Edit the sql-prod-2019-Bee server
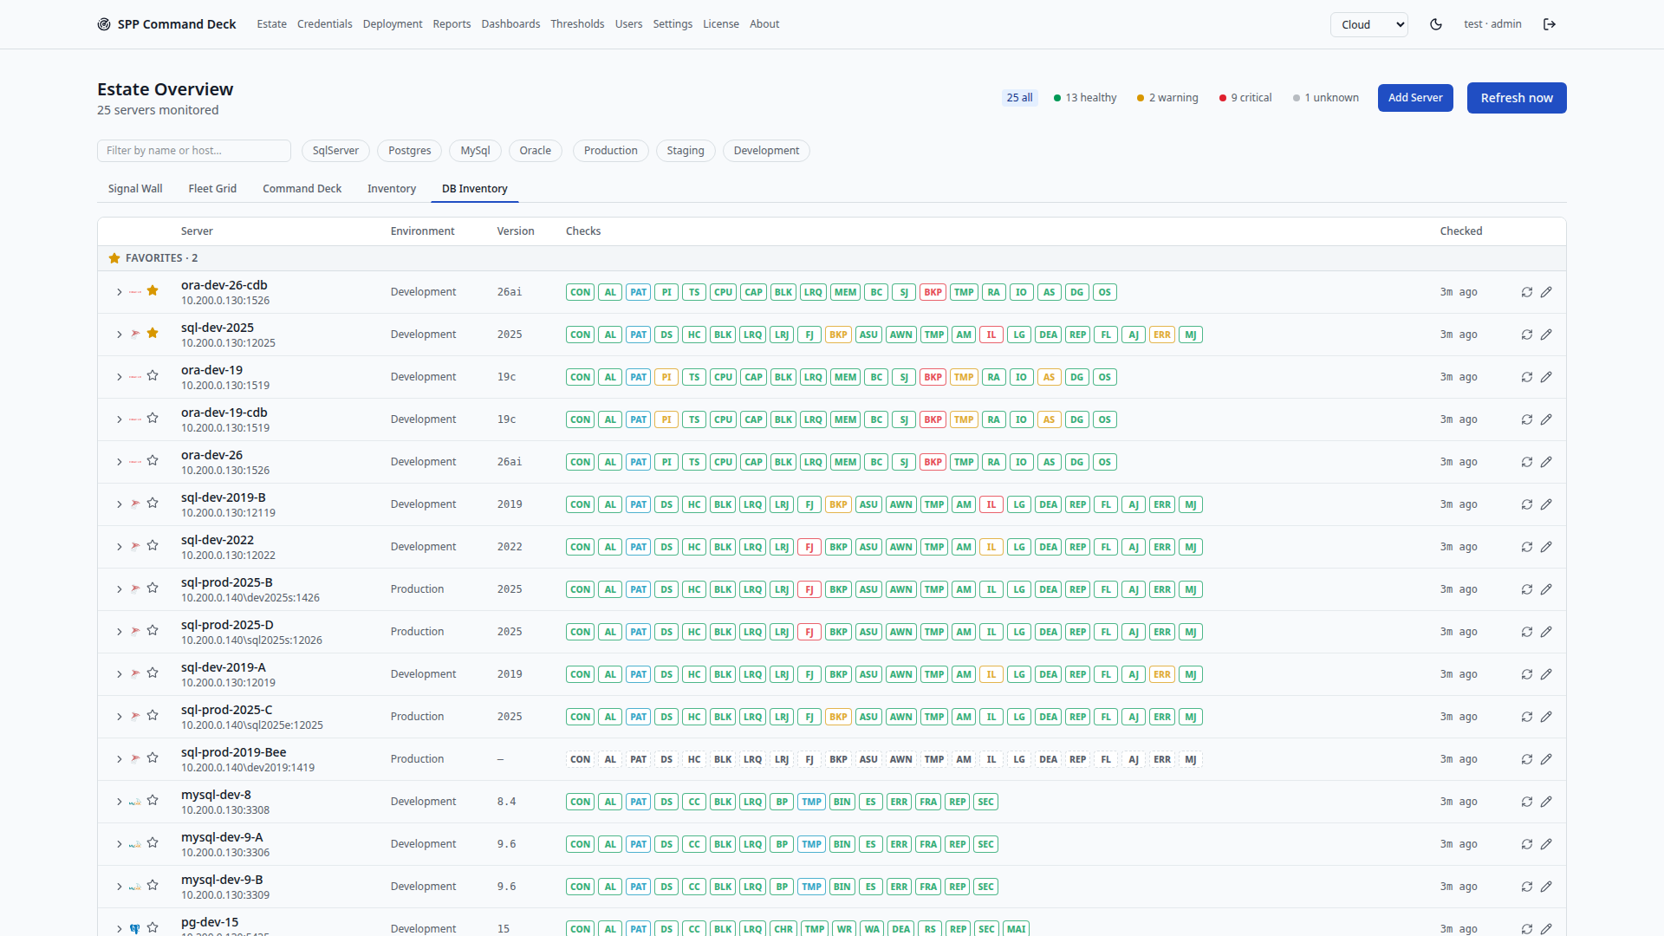 pyautogui.click(x=1546, y=759)
